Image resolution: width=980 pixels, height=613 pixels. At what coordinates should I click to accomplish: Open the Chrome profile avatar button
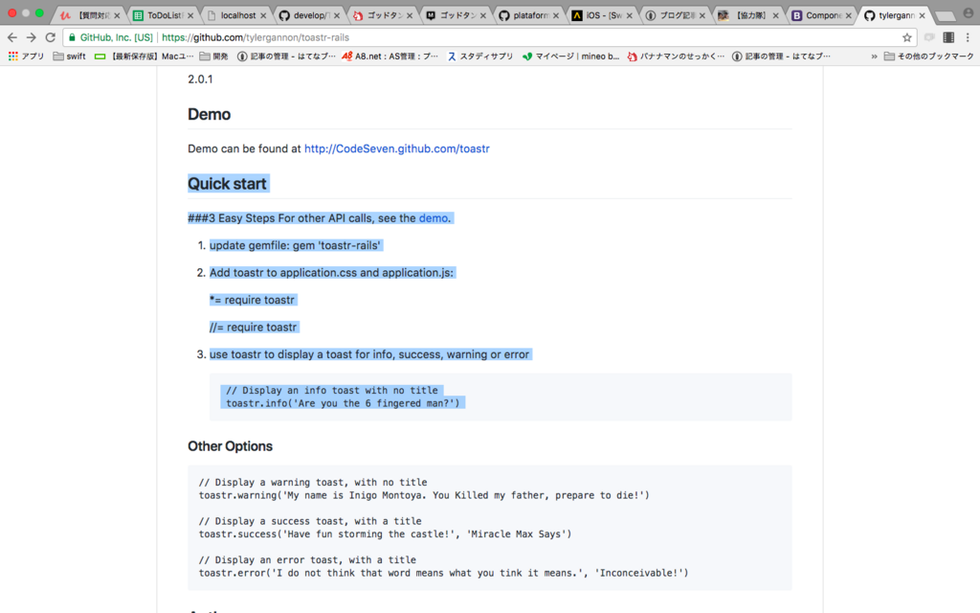[969, 13]
